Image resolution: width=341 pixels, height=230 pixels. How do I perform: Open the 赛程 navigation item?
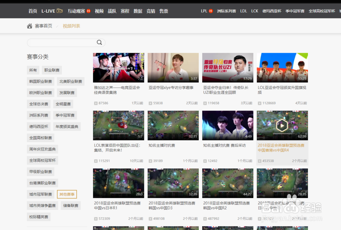click(125, 11)
